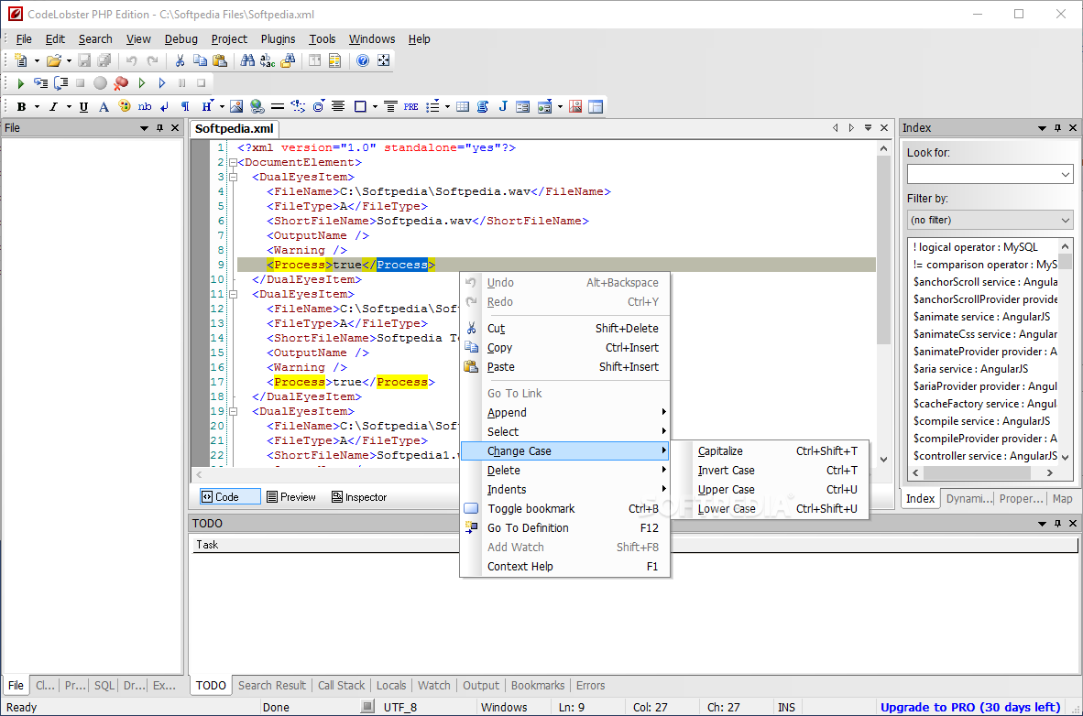1083x716 pixels.
Task: Insert a paragraph with the pilcrow icon
Action: [x=184, y=106]
